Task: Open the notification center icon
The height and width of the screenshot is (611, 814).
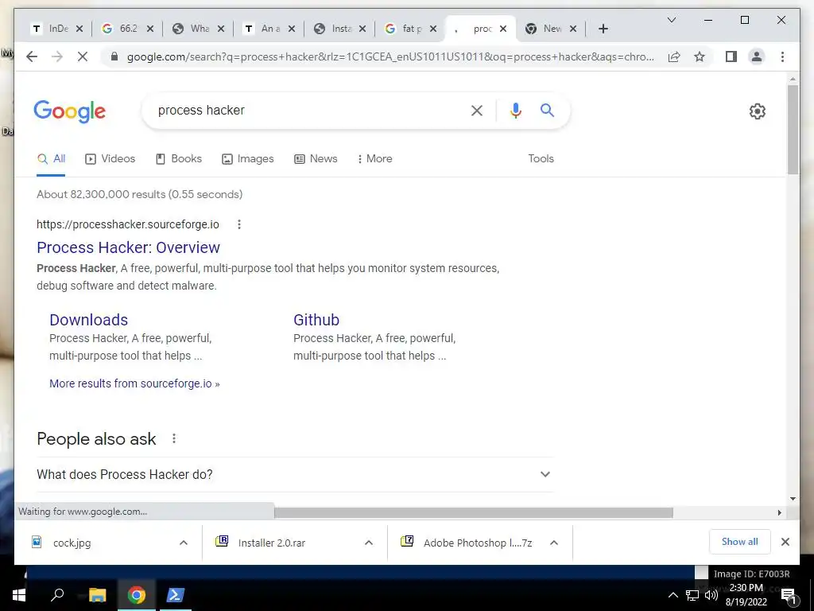Action: (x=788, y=596)
